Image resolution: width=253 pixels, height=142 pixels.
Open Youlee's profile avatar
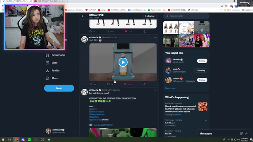(x=168, y=80)
